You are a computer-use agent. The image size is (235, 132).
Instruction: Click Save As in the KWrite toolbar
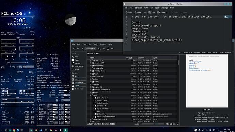[x=162, y=13]
